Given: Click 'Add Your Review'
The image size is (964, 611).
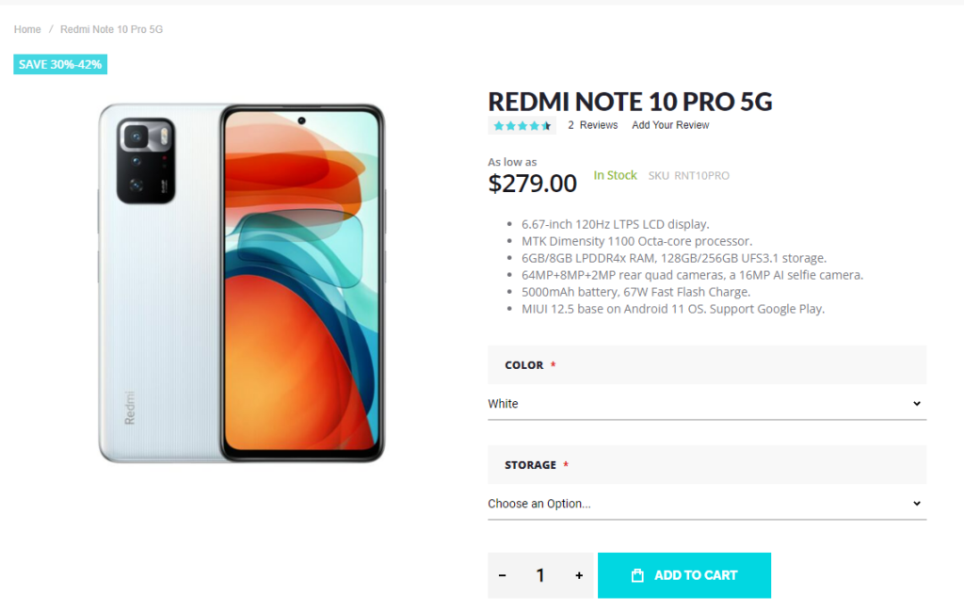Looking at the screenshot, I should (x=670, y=125).
